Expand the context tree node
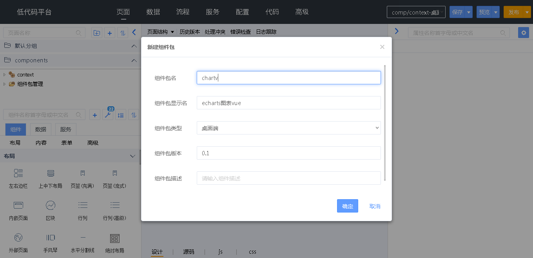This screenshot has height=258, width=533. coord(4,74)
